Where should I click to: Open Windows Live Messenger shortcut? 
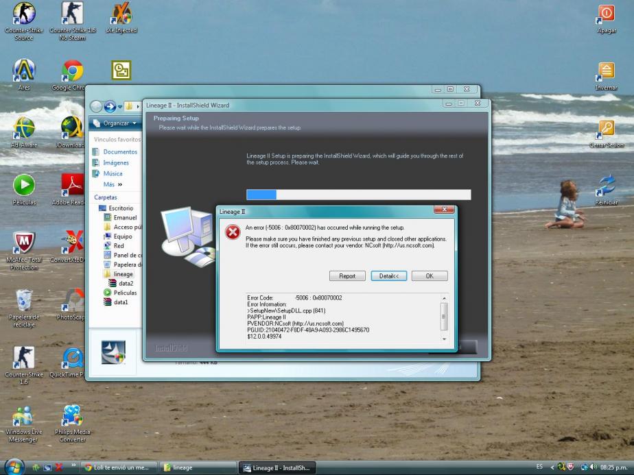click(24, 424)
